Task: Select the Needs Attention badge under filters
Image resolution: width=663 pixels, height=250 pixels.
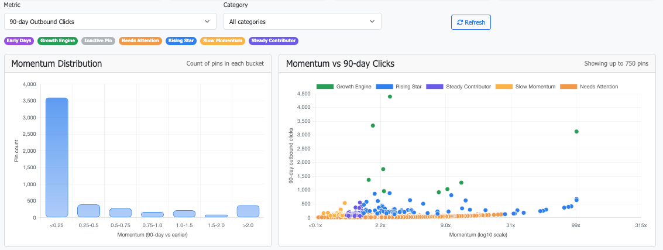Action: point(140,41)
